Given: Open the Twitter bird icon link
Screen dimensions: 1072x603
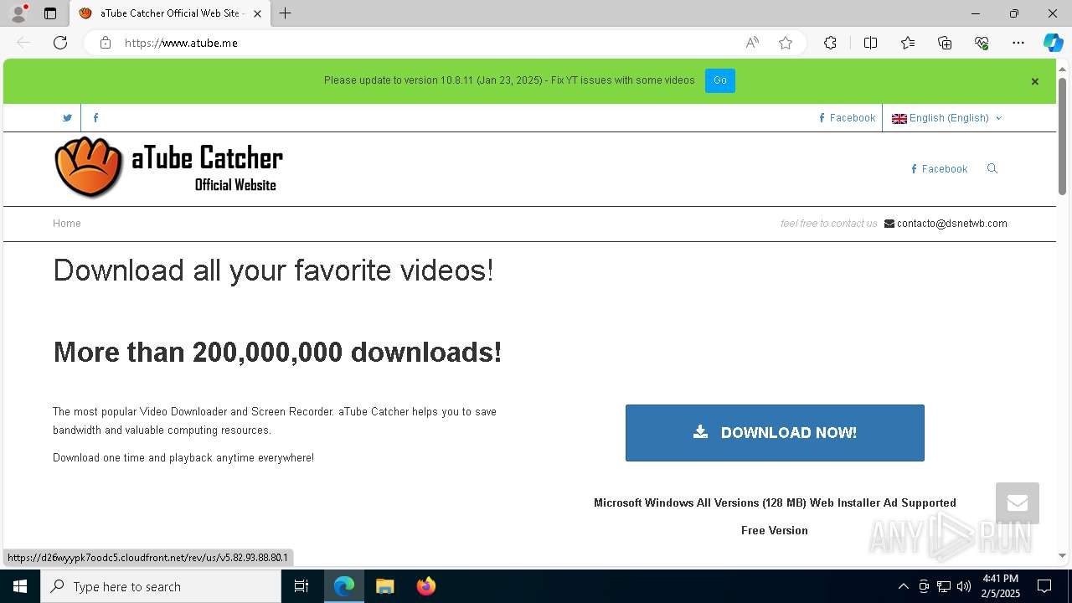Looking at the screenshot, I should click(67, 118).
